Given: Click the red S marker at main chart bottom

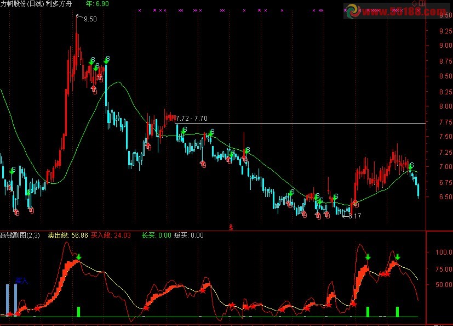Looking at the screenshot, I should pos(231,227).
